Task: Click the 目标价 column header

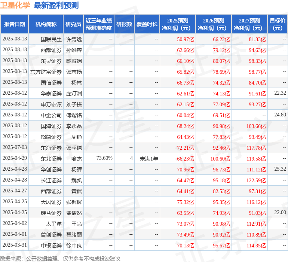Action: click(278, 24)
